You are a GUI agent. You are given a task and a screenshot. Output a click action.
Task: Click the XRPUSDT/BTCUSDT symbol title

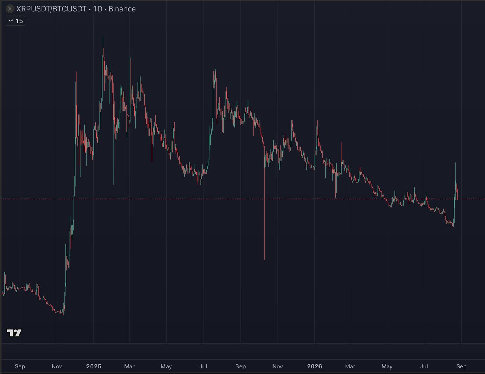point(51,8)
